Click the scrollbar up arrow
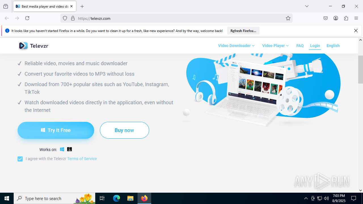 tap(360, 40)
